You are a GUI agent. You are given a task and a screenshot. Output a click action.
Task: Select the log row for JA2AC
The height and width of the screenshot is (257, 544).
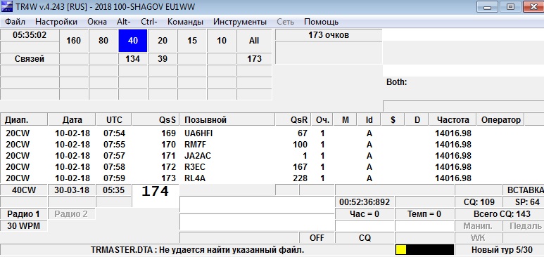(x=272, y=155)
